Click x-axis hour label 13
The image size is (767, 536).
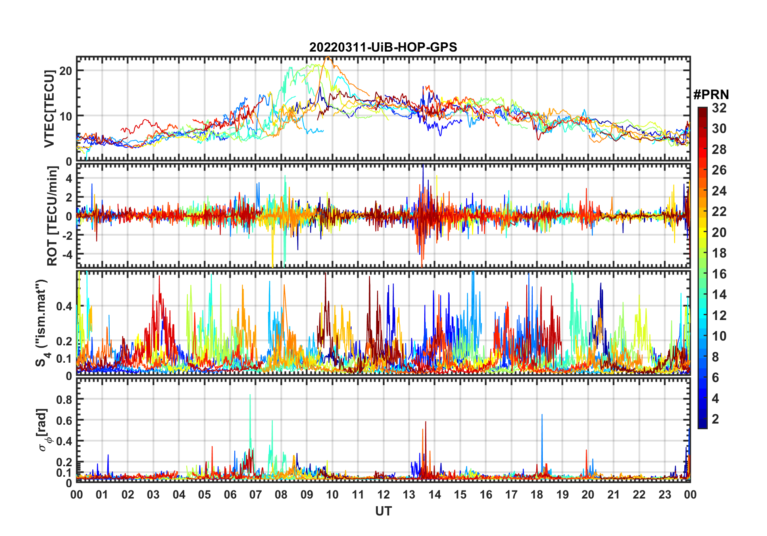point(409,494)
